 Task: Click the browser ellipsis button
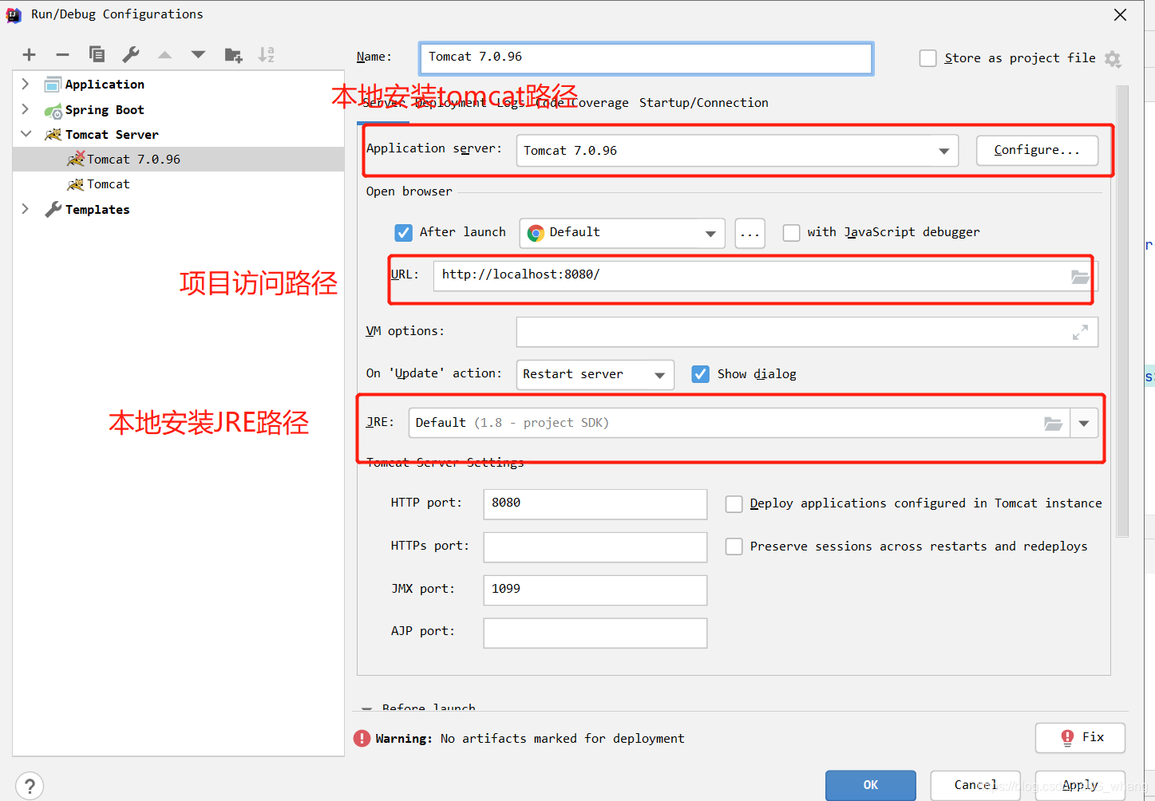coord(750,234)
